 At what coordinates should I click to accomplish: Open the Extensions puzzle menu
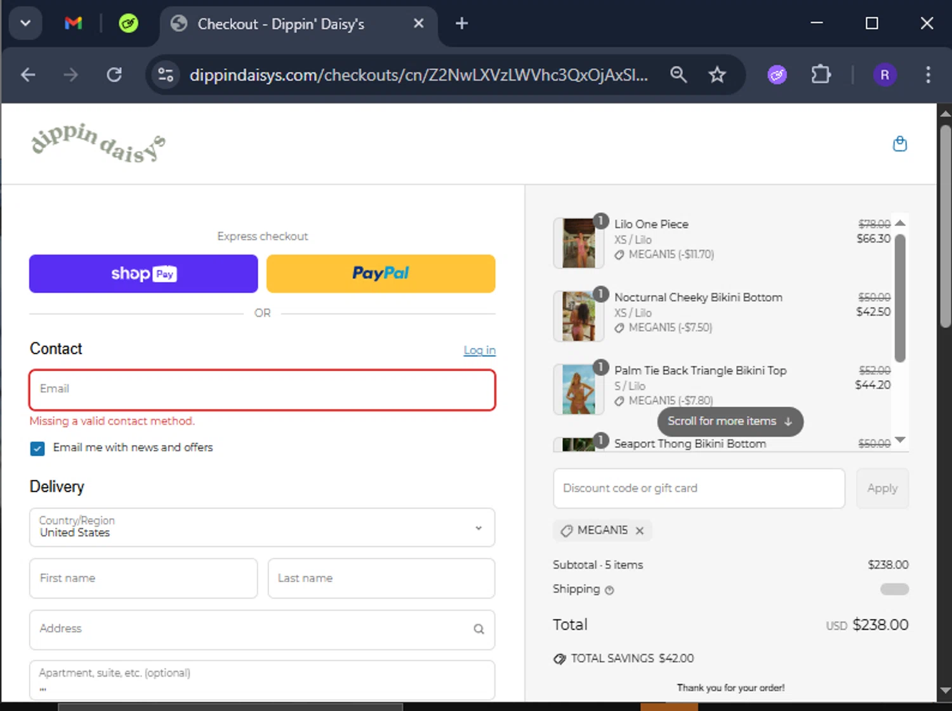(821, 75)
